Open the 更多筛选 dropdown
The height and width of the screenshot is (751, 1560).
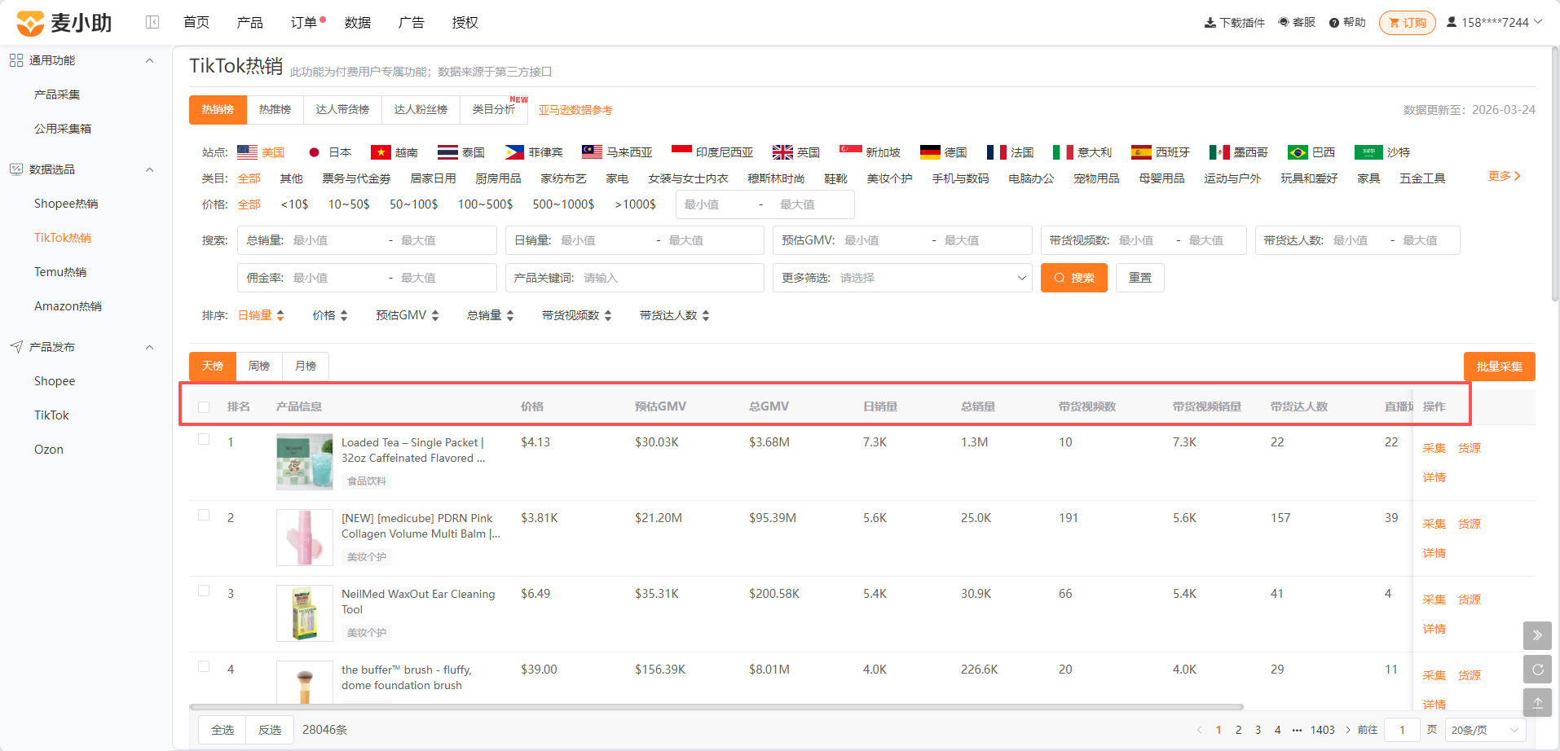click(x=902, y=278)
